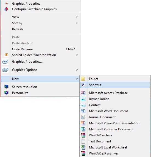Viewport: 151px width, 157px height.
Task: Click the Microsoft PowerPoint Presentation icon
Action: [x=83, y=123]
